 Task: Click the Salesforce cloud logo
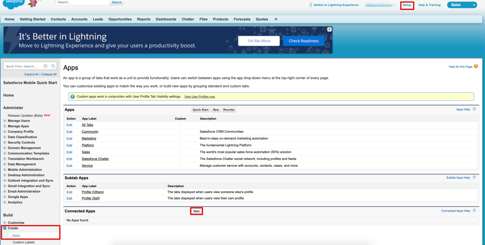[x=14, y=4]
